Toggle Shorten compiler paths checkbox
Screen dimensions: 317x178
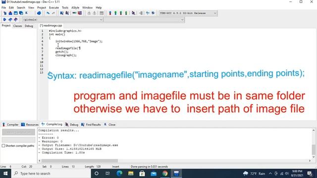tap(3, 146)
